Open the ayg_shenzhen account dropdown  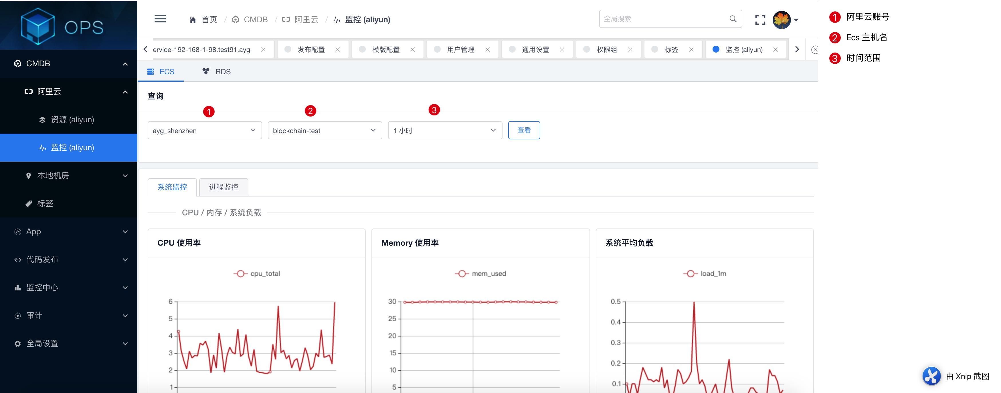coord(204,130)
